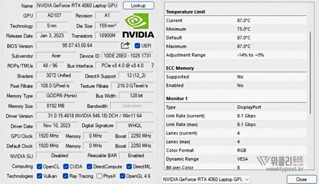Toggle the UEFI checkbox

tap(138, 46)
